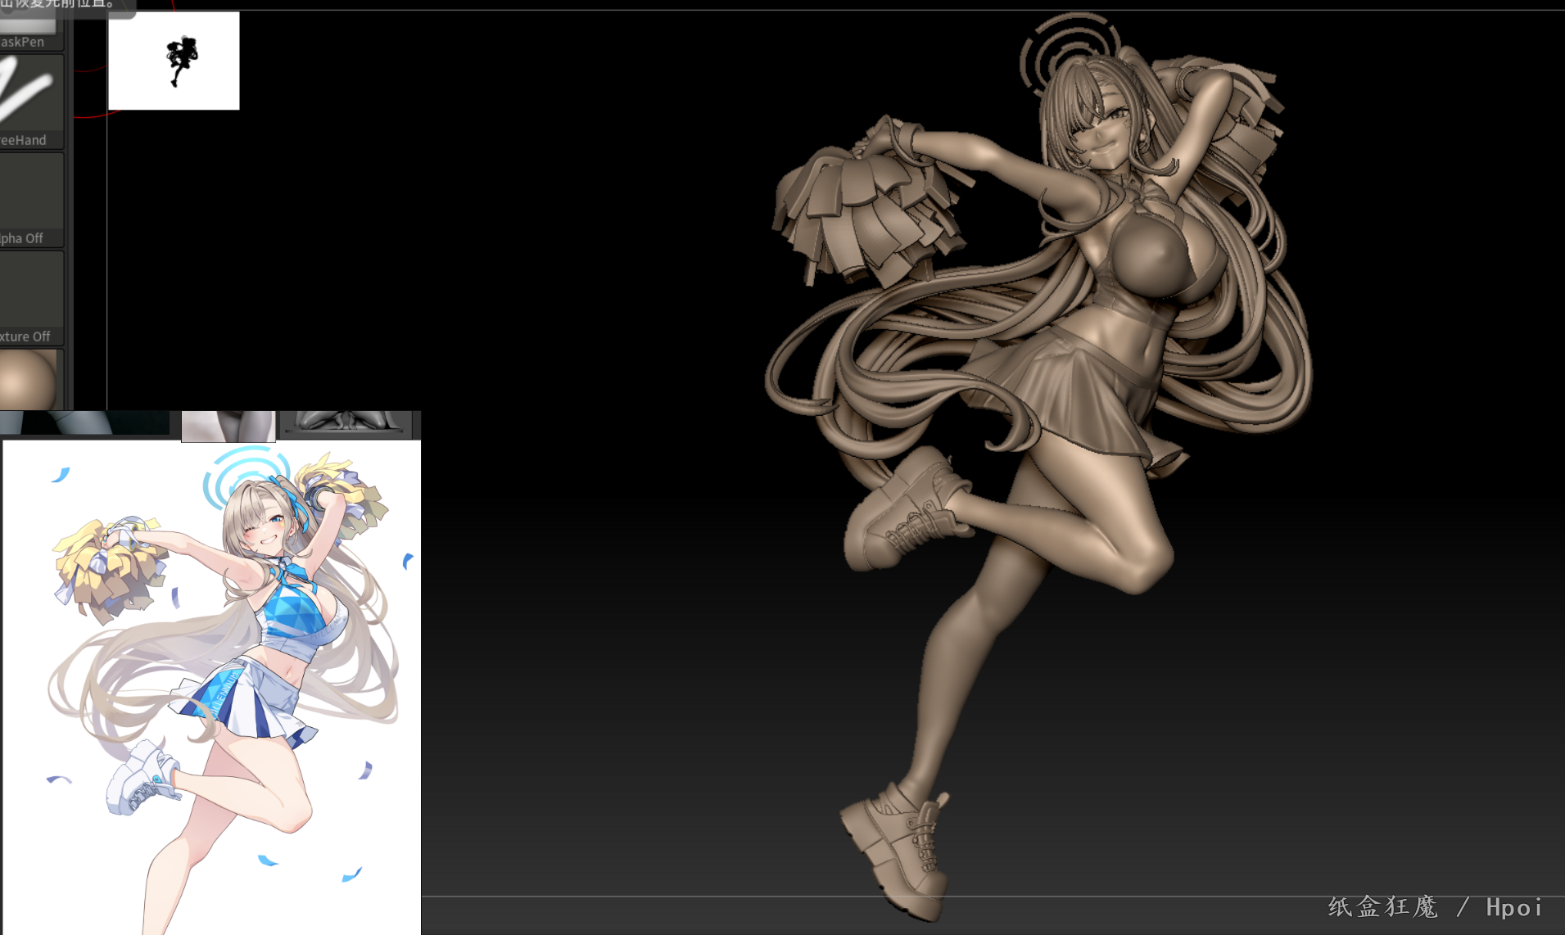Open the material sphere picker
The image size is (1565, 935).
tap(31, 379)
